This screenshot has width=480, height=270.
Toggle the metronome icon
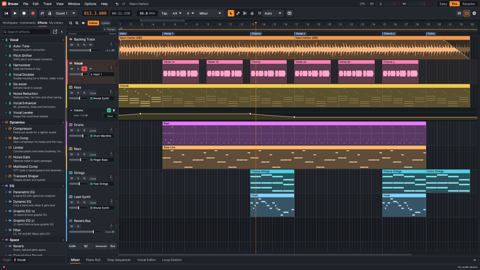point(50,13)
